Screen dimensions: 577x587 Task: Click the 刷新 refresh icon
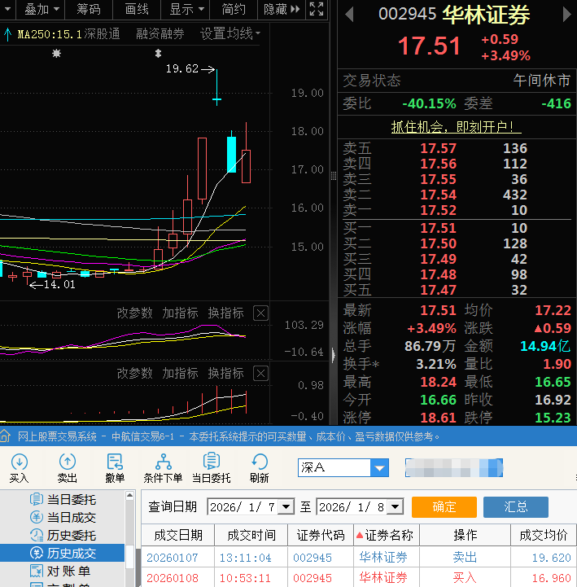point(260,468)
